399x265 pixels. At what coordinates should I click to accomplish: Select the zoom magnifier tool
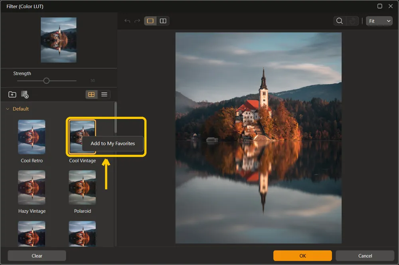tap(340, 21)
